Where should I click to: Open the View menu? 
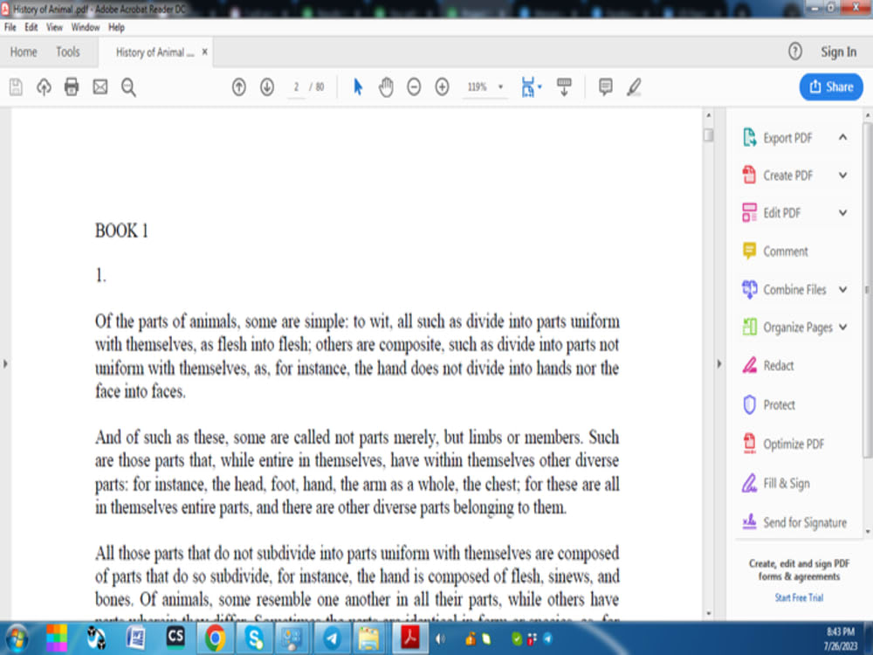(54, 27)
